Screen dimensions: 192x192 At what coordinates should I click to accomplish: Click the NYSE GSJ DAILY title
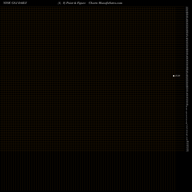click(x=15, y=3)
